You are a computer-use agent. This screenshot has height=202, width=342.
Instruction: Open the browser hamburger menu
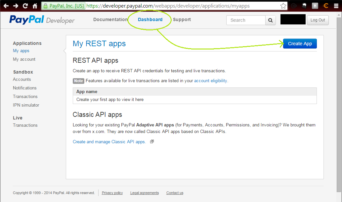(x=336, y=6)
